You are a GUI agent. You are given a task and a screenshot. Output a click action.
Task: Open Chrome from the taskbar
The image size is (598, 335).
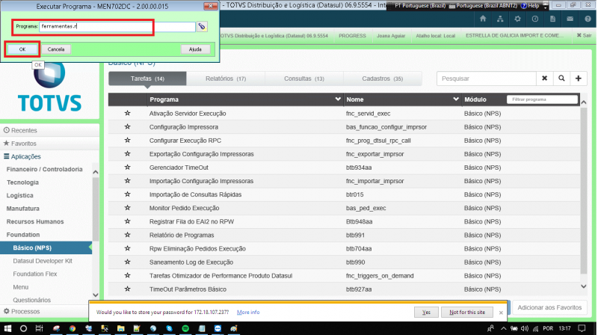click(x=72, y=328)
